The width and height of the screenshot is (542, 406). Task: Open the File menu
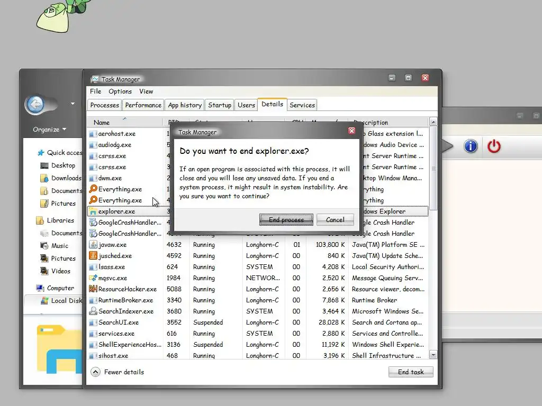pyautogui.click(x=95, y=91)
